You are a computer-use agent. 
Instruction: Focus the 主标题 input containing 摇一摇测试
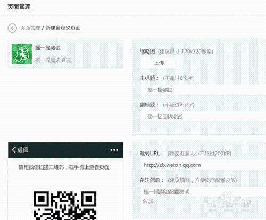click(x=203, y=90)
